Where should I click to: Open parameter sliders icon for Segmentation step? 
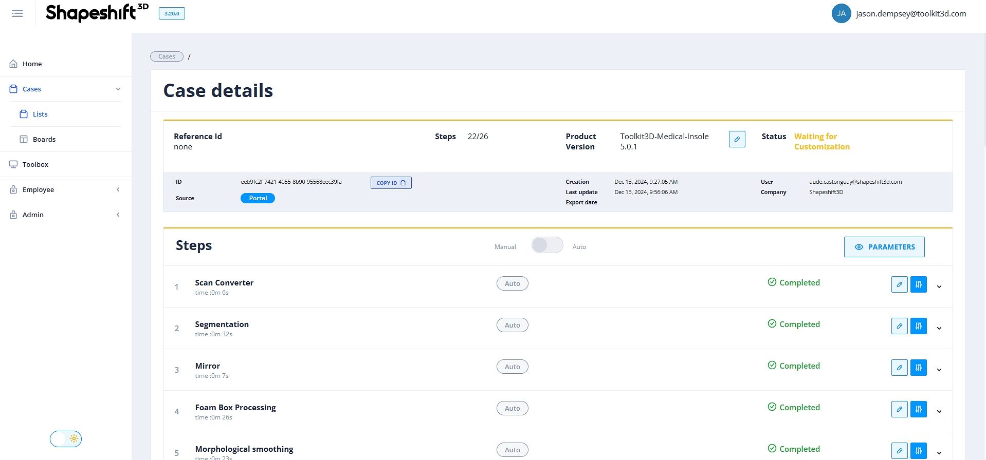[x=918, y=326]
